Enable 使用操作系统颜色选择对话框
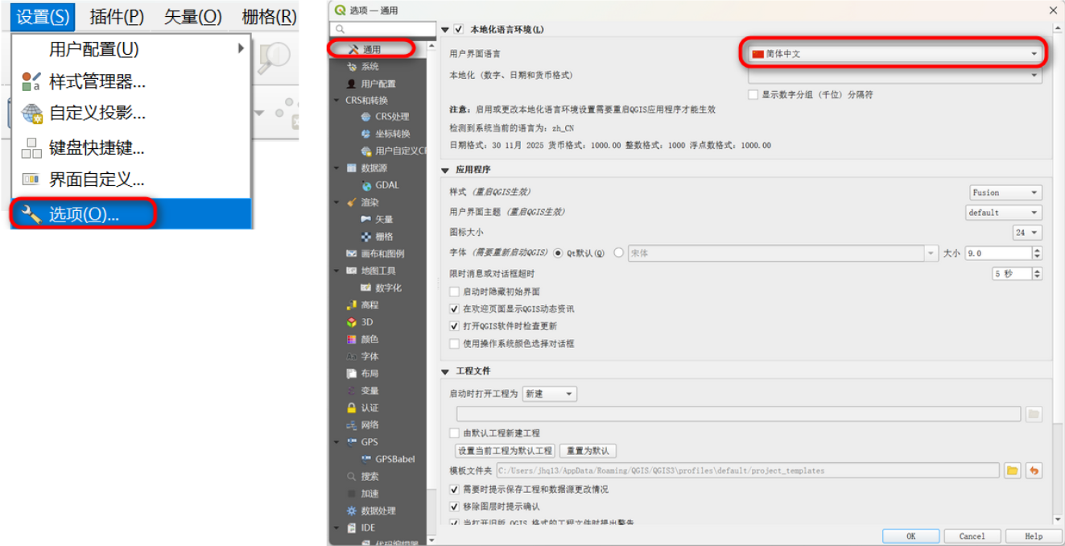Image resolution: width=1065 pixels, height=546 pixels. [455, 343]
